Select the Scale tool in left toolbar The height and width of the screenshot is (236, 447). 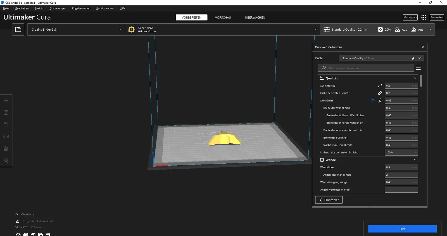tap(6, 113)
